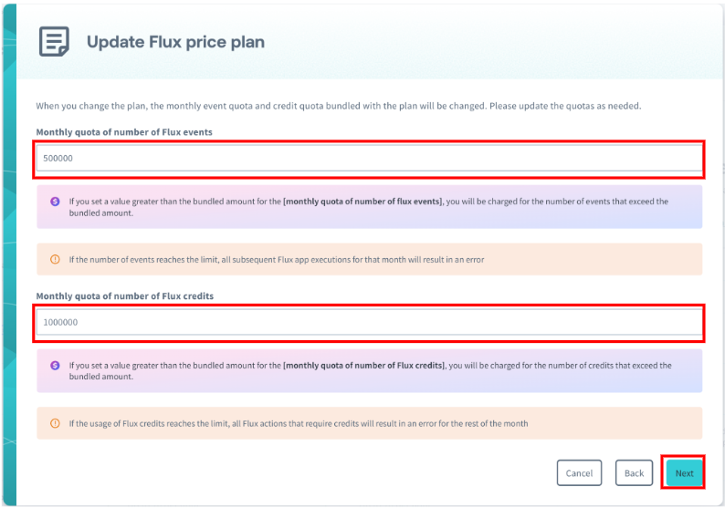
Task: Click the purple dollar icon for events charge notice
Action: (x=55, y=202)
